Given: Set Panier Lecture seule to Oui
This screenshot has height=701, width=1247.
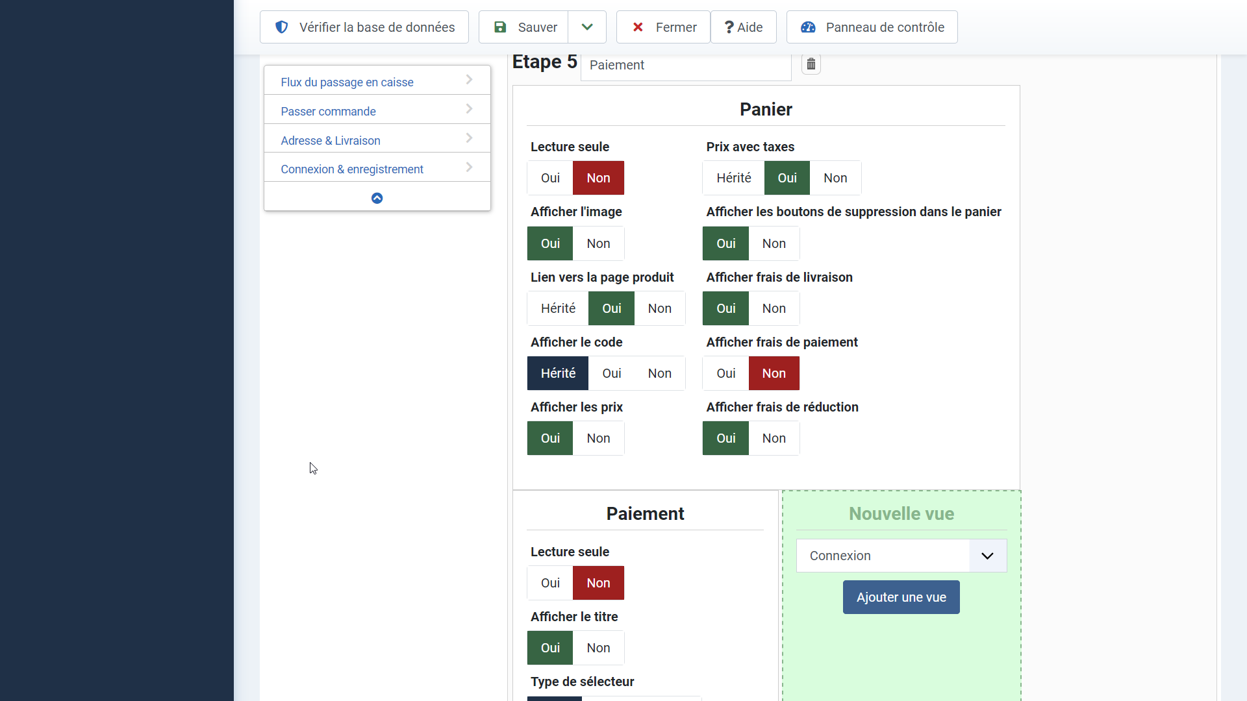Looking at the screenshot, I should click(550, 178).
